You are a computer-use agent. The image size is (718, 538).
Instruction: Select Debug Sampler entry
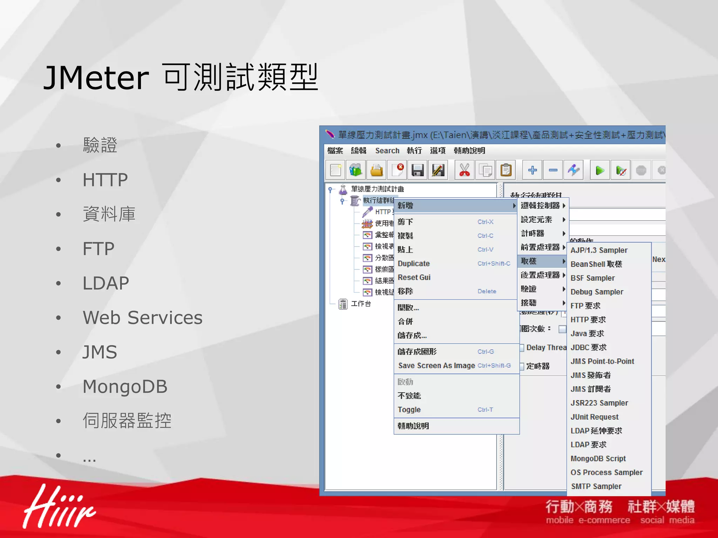coord(609,292)
